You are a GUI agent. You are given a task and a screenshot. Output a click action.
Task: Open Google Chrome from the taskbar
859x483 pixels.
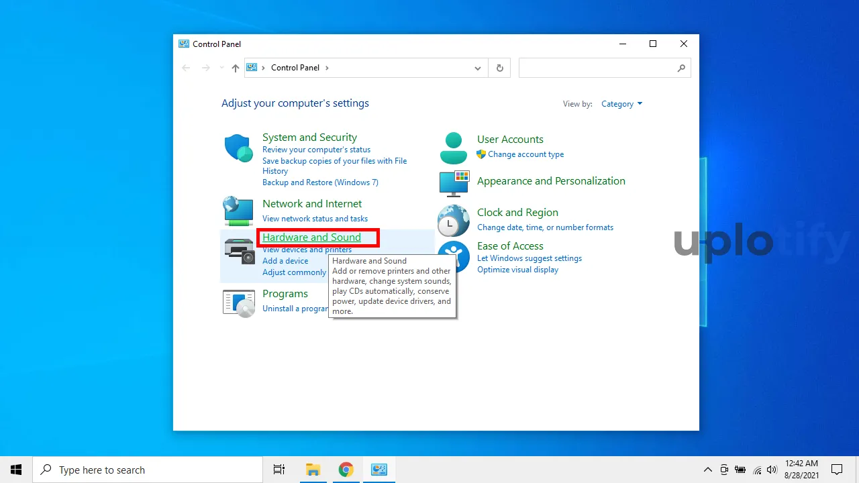tap(346, 470)
